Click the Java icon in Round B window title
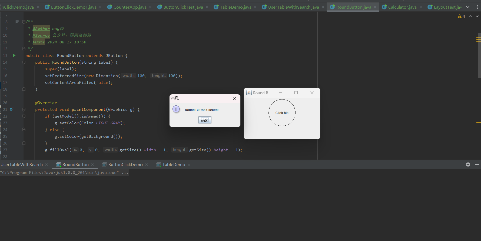The width and height of the screenshot is (481, 241). point(249,93)
